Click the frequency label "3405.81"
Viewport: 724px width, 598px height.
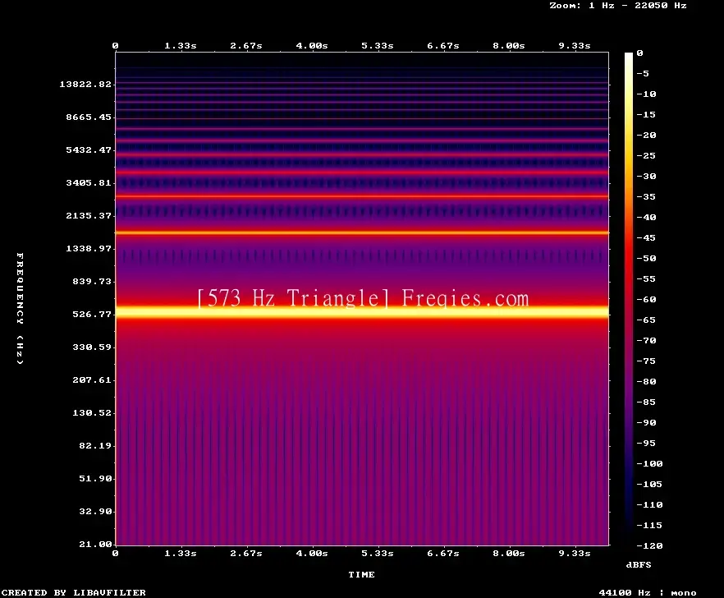coord(89,182)
